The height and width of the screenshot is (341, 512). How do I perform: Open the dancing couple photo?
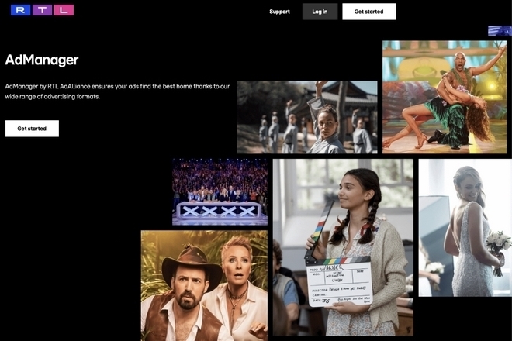pyautogui.click(x=445, y=97)
